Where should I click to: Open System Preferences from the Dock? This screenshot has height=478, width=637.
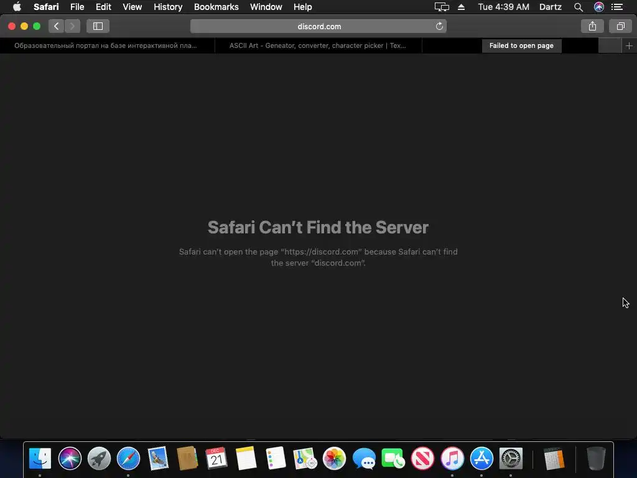(511, 458)
